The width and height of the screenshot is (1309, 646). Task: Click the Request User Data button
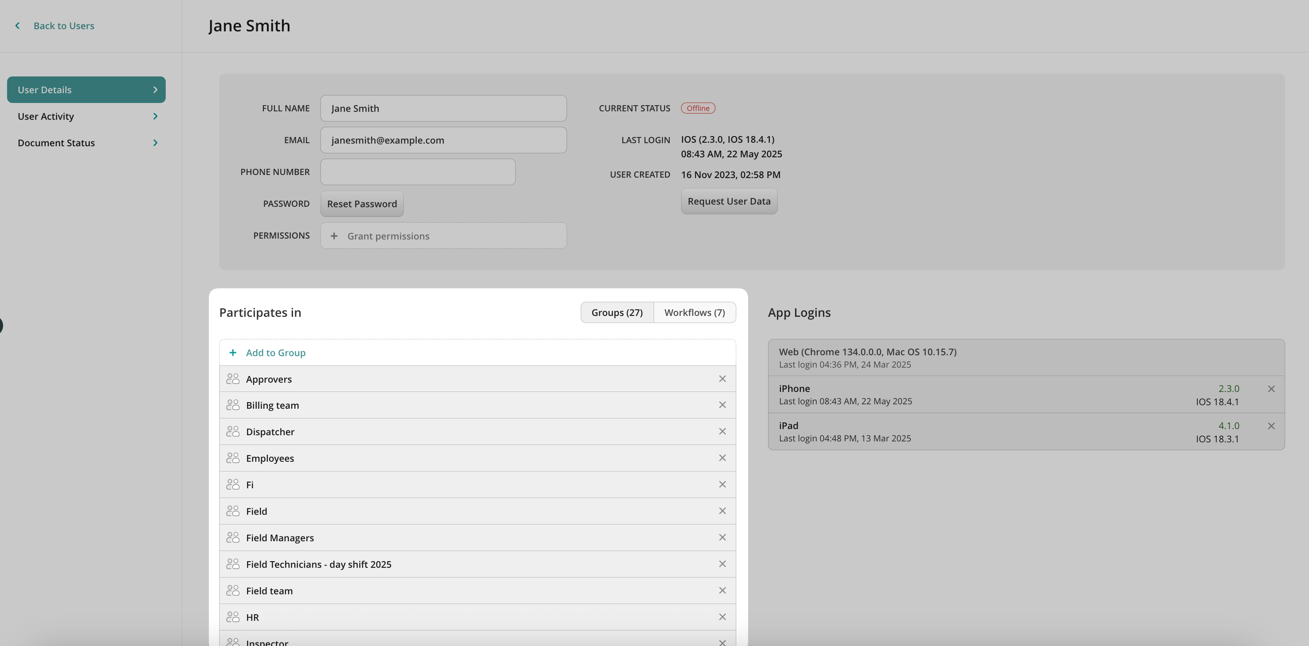coord(729,201)
